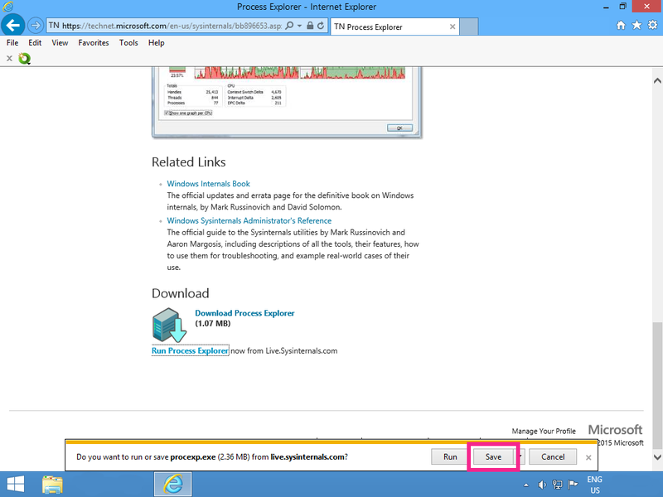The width and height of the screenshot is (663, 497).
Task: Open the Favorites star icon
Action: click(636, 26)
